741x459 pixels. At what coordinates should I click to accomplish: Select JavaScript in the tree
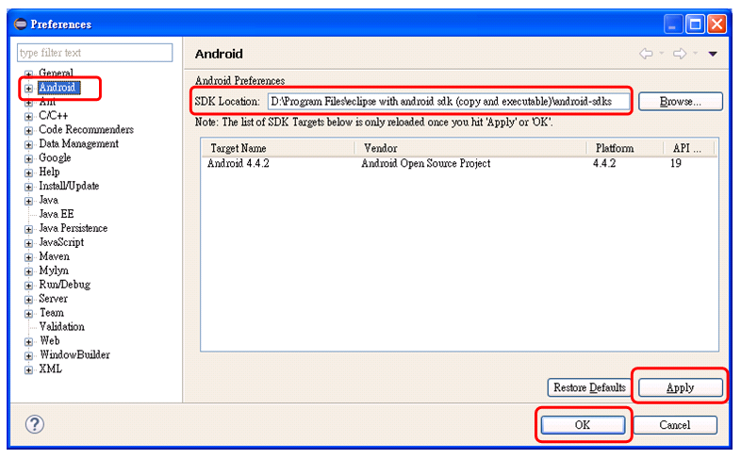click(x=61, y=242)
